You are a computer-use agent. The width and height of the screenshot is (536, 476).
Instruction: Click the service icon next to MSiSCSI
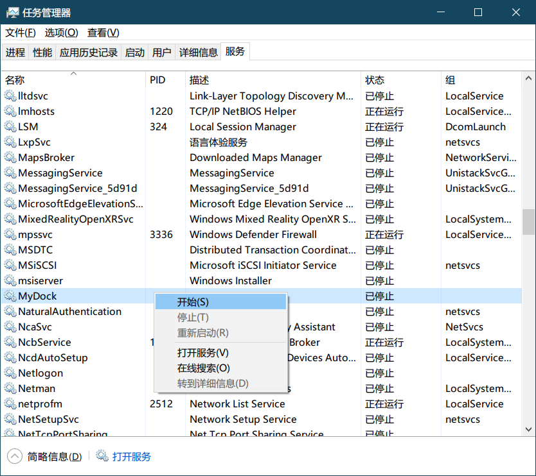[10, 265]
